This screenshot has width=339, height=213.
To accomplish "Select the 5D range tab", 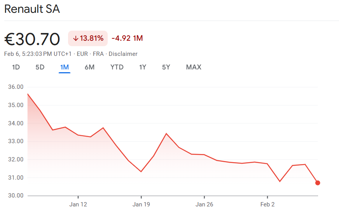I will pos(40,67).
